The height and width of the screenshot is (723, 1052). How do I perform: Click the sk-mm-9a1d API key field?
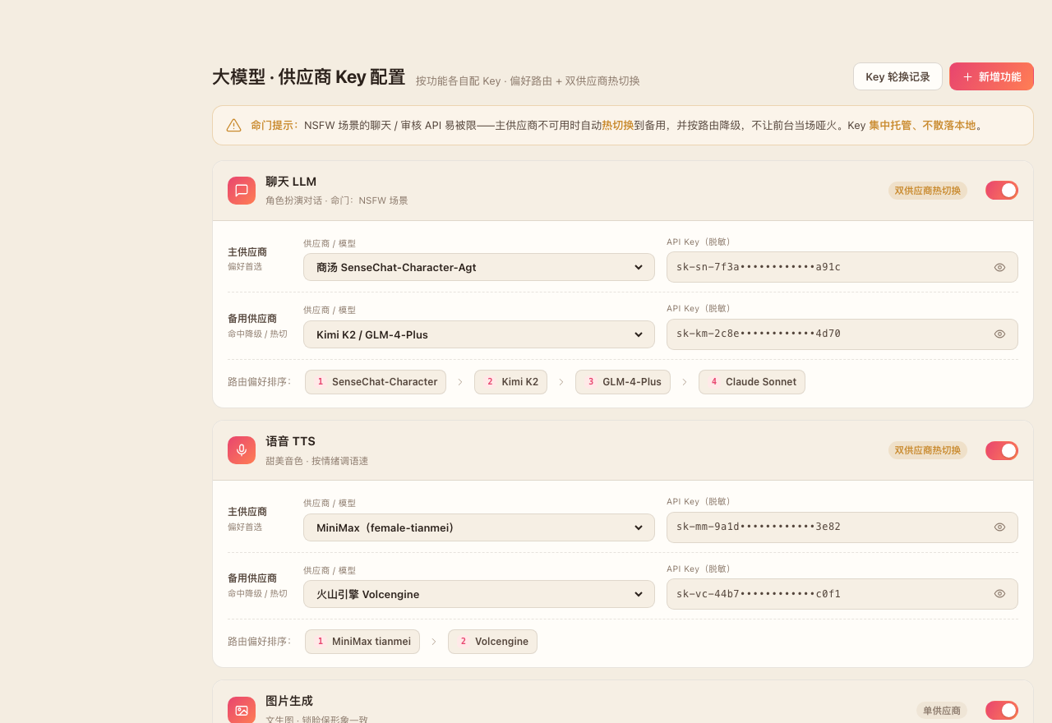(x=842, y=527)
